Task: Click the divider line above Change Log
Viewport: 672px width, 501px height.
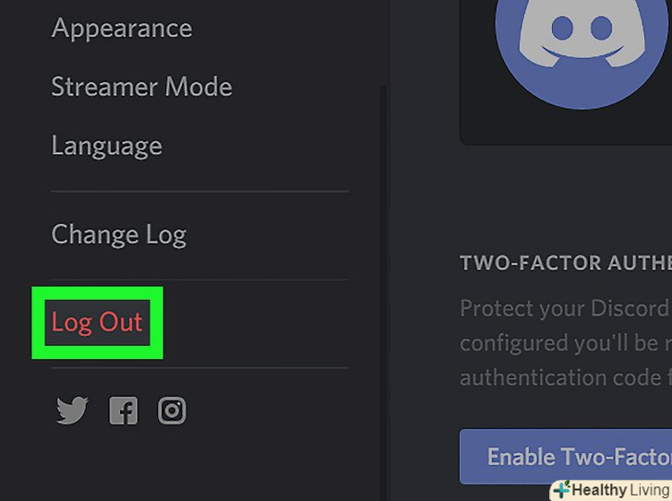Action: click(x=199, y=192)
